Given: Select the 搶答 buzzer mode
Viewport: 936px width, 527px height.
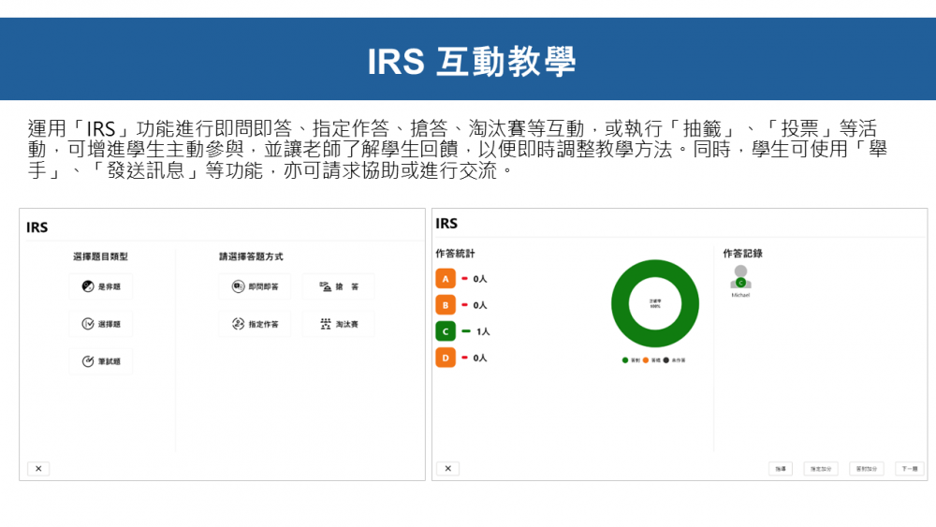Looking at the screenshot, I should pos(338,287).
